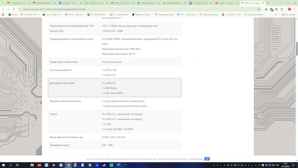This screenshot has height=168, width=298.
Task: Select the '1 x PCI-e x16' text
Action: [x=109, y=70]
